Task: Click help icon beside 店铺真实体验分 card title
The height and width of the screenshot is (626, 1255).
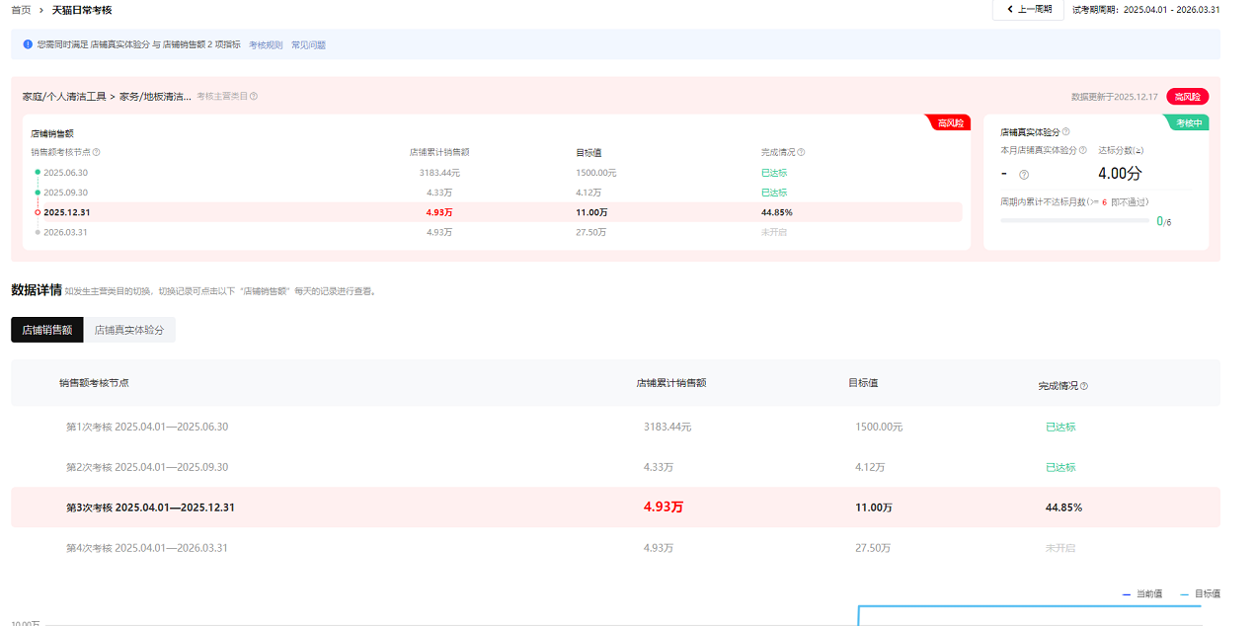Action: 1065,132
